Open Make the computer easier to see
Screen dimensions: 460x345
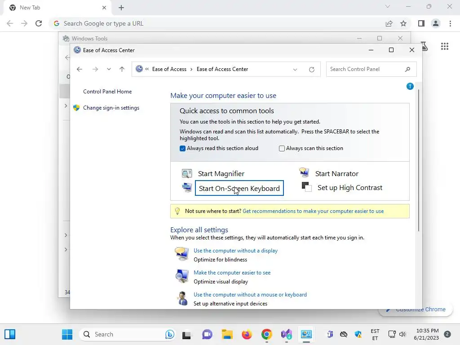[x=232, y=273]
